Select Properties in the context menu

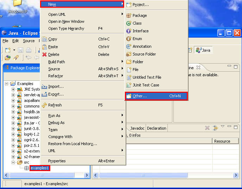pos(57,161)
